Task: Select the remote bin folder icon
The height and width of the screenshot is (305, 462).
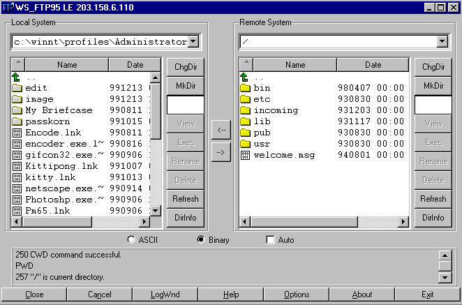Action: point(245,88)
